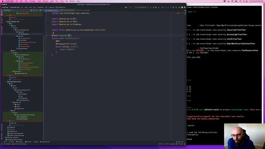Viewport: 265px width, 149px height.
Task: Click the webcam video thumbnail
Action: pos(244,136)
